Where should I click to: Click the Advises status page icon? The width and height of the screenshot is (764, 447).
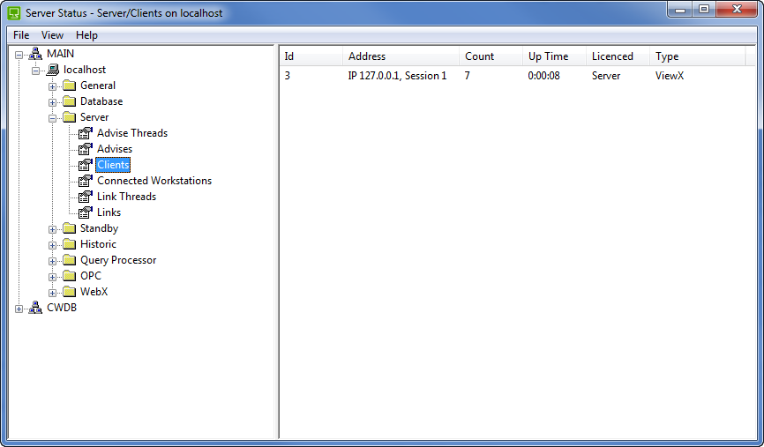pos(86,149)
